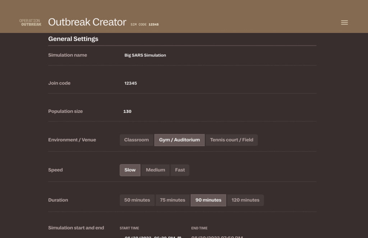Screen dimensions: 368x238
Task: Edit the simulation name field
Action: click(145, 55)
